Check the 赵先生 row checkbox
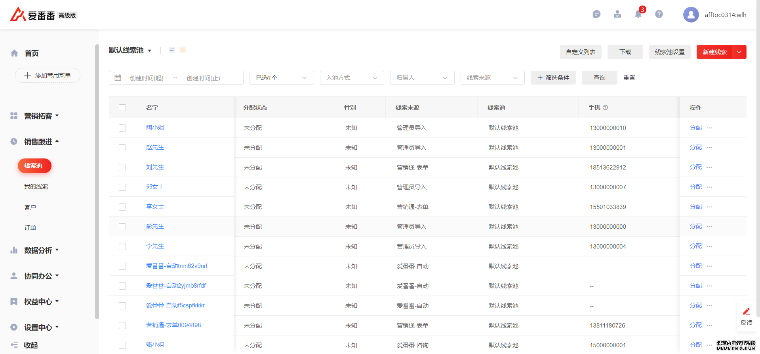Screen dimensions: 760x354 pos(122,148)
